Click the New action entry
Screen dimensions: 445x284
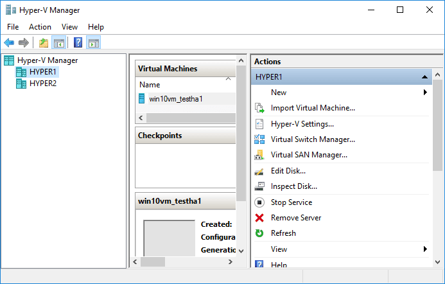coord(279,93)
